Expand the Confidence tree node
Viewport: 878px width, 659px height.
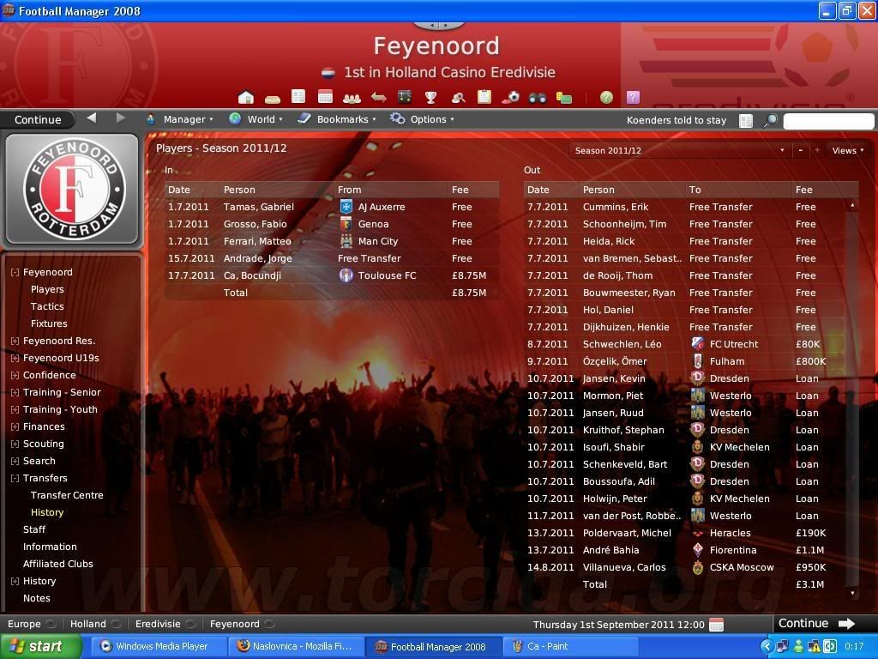pyautogui.click(x=15, y=376)
